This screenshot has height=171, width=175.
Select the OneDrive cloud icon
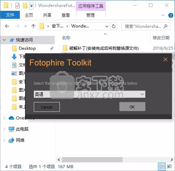pos(11,118)
